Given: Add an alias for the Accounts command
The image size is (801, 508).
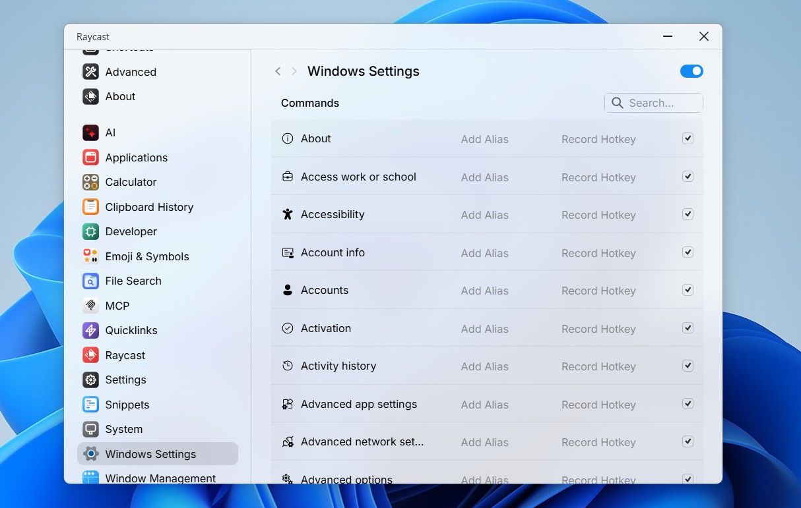Looking at the screenshot, I should coord(485,291).
